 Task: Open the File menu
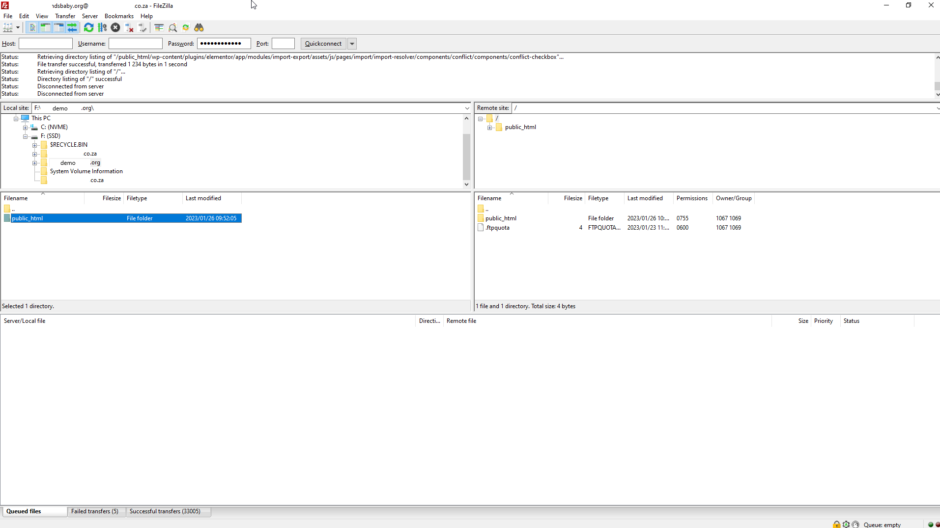point(8,16)
